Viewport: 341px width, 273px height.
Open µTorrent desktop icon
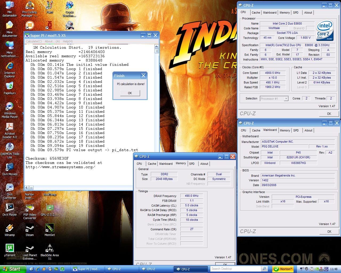point(10,251)
